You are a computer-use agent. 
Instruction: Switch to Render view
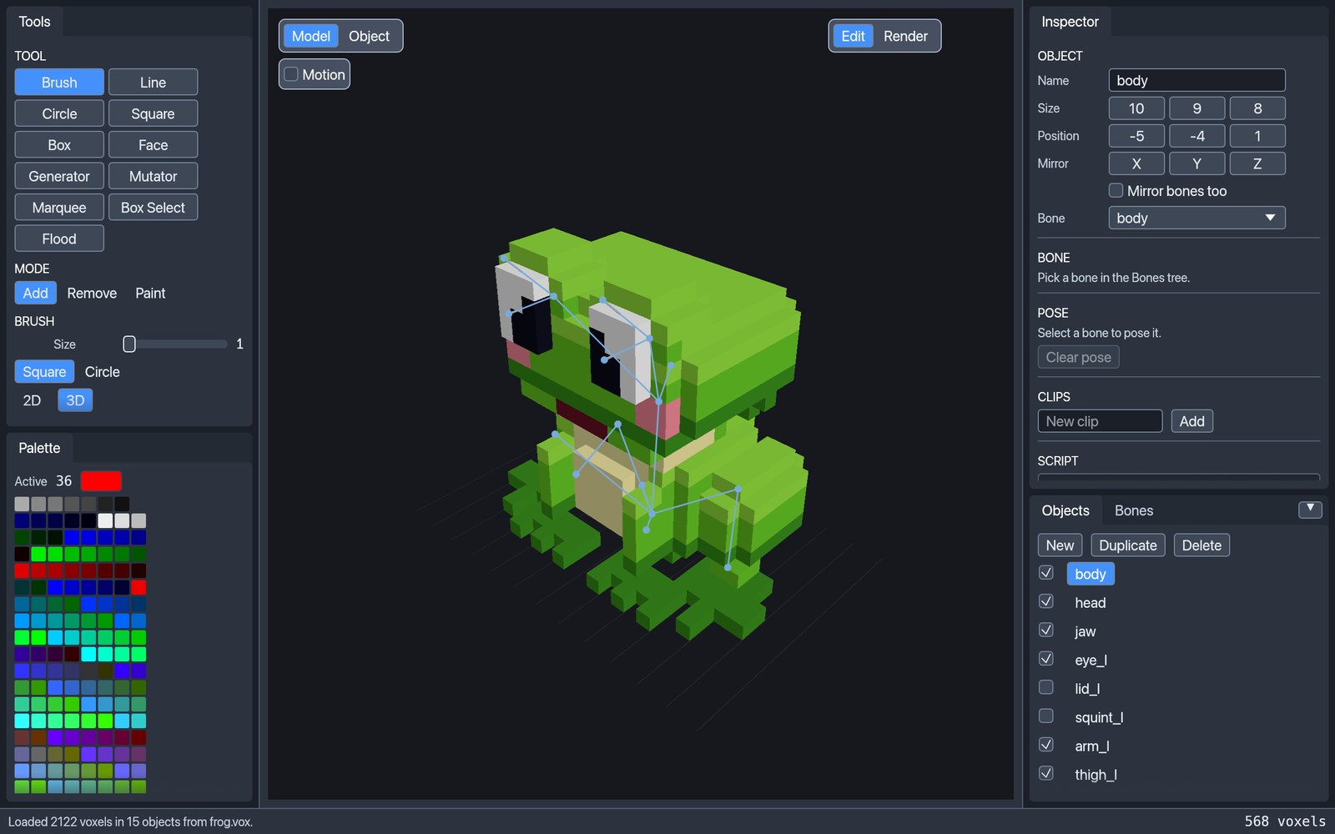click(x=905, y=36)
